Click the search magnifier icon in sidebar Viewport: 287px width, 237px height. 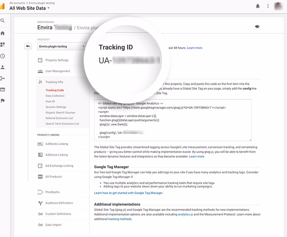(x=3, y=21)
